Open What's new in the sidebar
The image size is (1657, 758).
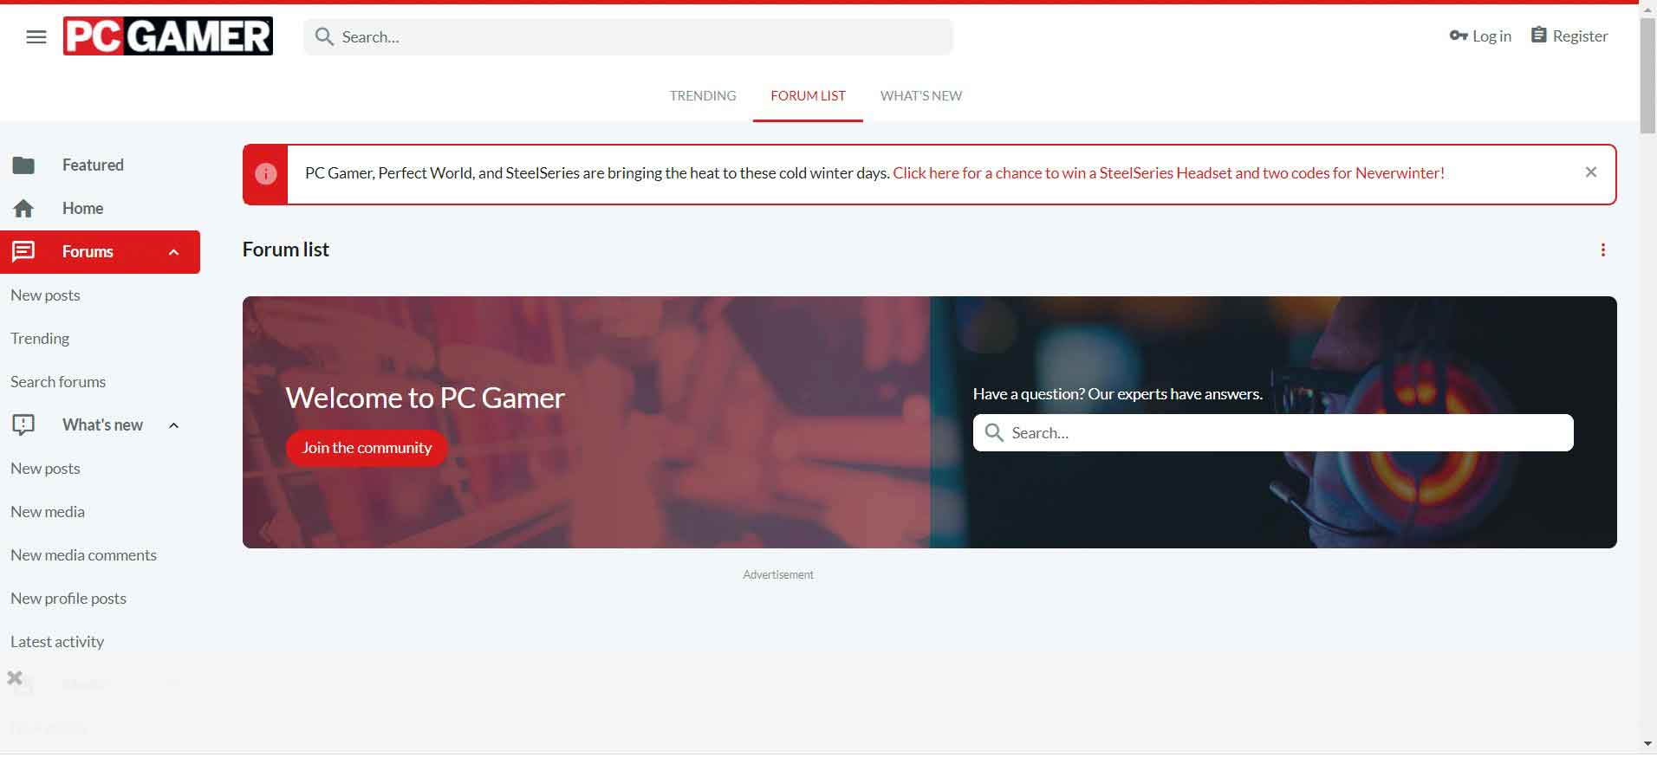[102, 424]
